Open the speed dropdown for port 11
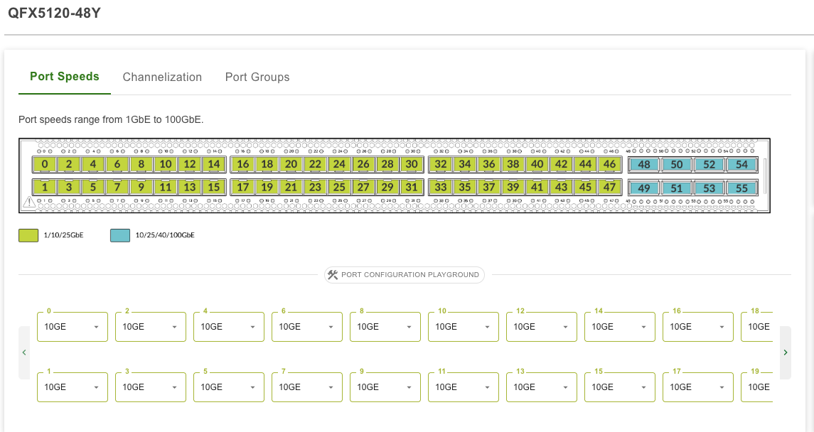The height and width of the screenshot is (432, 814). pyautogui.click(x=464, y=387)
